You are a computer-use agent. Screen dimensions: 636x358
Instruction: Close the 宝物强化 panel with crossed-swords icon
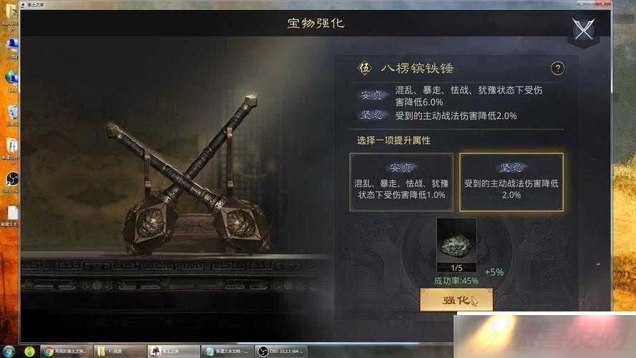[583, 29]
